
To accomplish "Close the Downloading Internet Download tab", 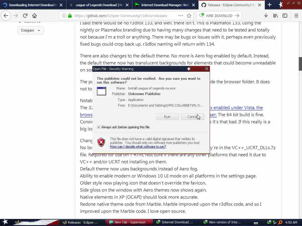I will coord(61,5).
